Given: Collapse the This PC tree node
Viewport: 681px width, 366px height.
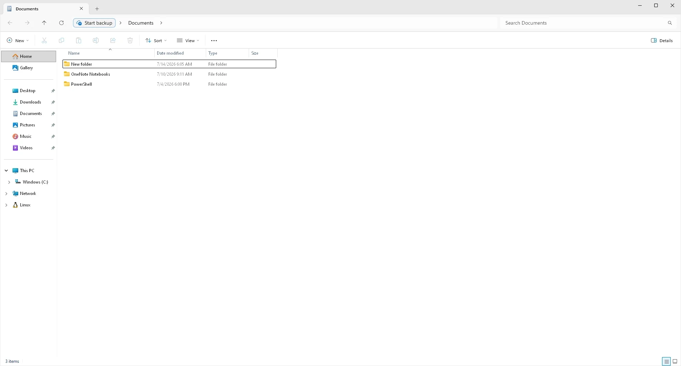Looking at the screenshot, I should tap(6, 171).
